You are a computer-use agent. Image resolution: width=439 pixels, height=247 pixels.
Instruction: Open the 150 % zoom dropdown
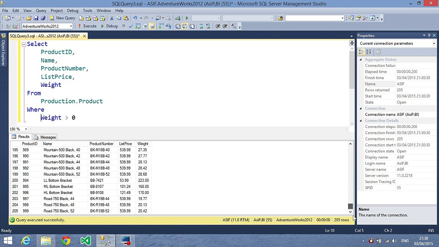(x=26, y=129)
